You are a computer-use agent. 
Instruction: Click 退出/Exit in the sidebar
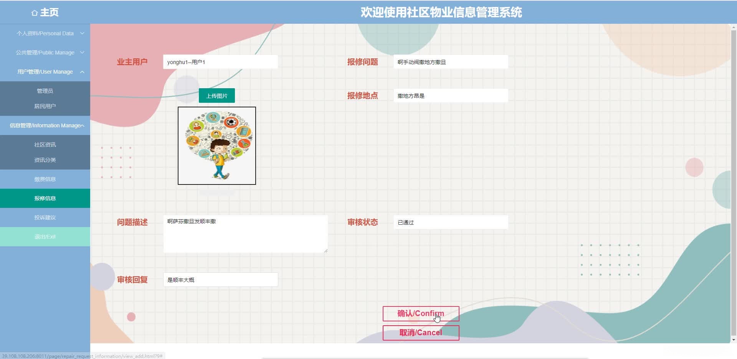coord(45,237)
